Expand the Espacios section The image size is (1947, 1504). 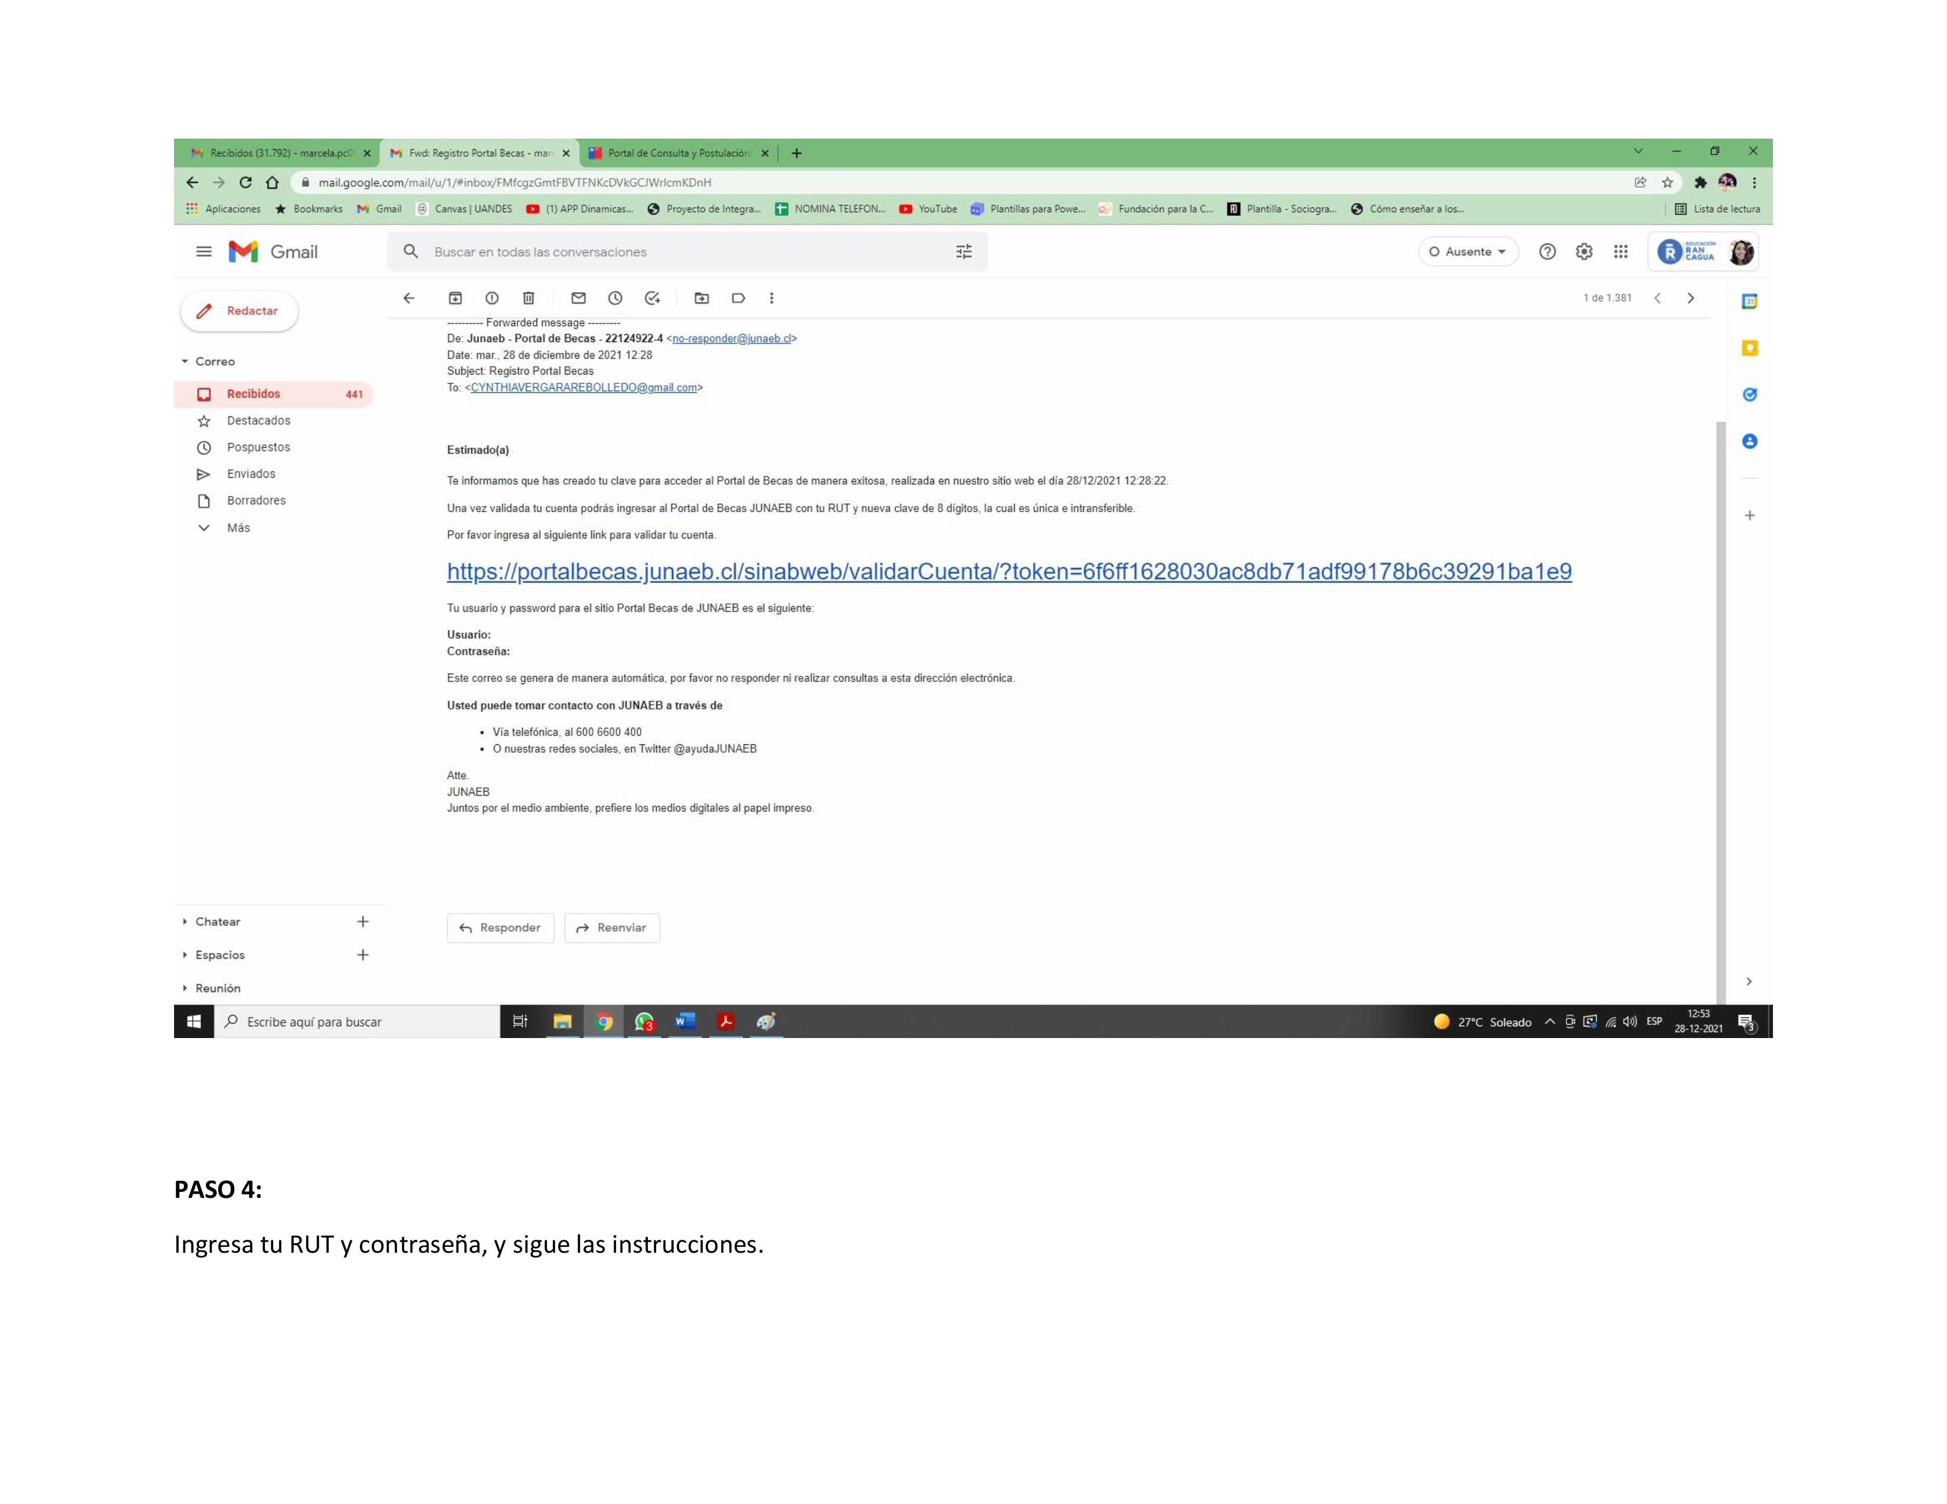point(185,955)
